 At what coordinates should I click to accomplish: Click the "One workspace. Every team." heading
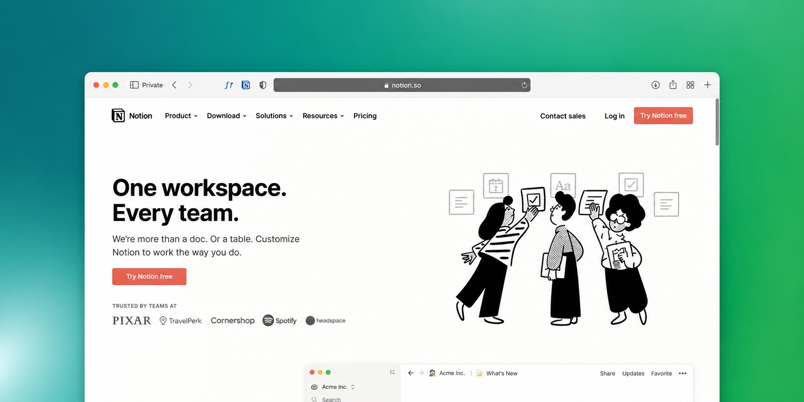pyautogui.click(x=199, y=200)
